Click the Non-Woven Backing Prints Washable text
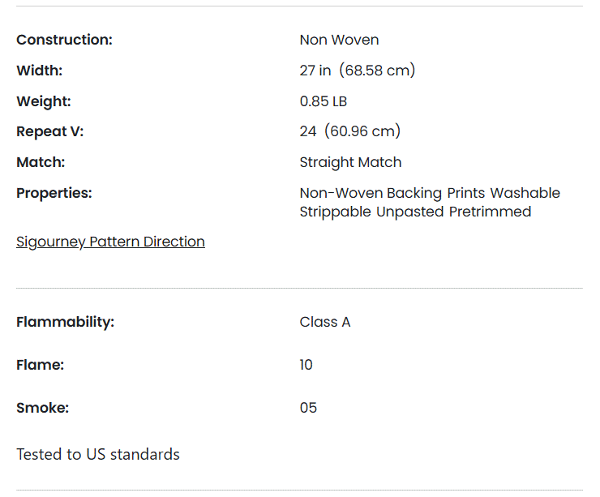The image size is (600, 497). [x=430, y=193]
